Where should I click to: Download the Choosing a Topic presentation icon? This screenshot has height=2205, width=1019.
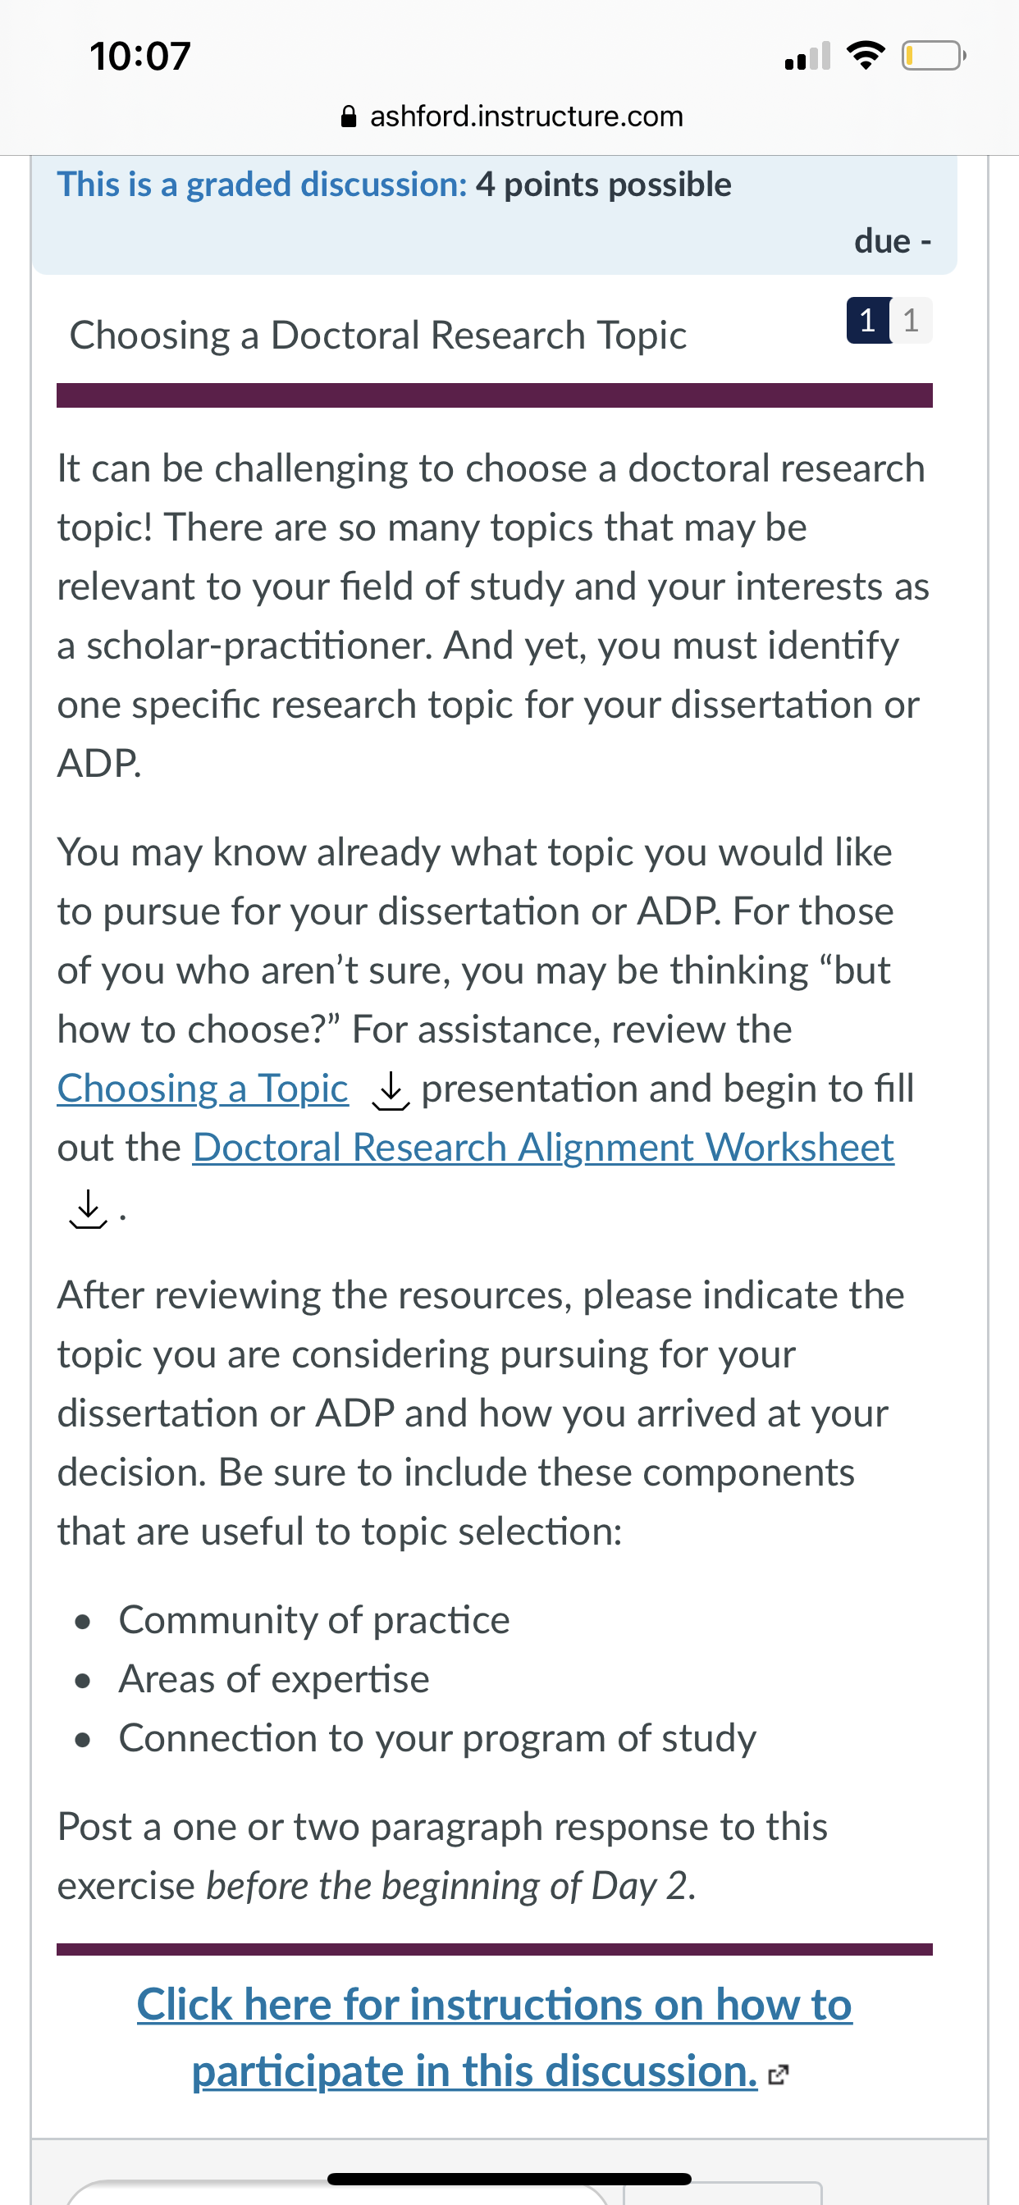coord(391,1090)
